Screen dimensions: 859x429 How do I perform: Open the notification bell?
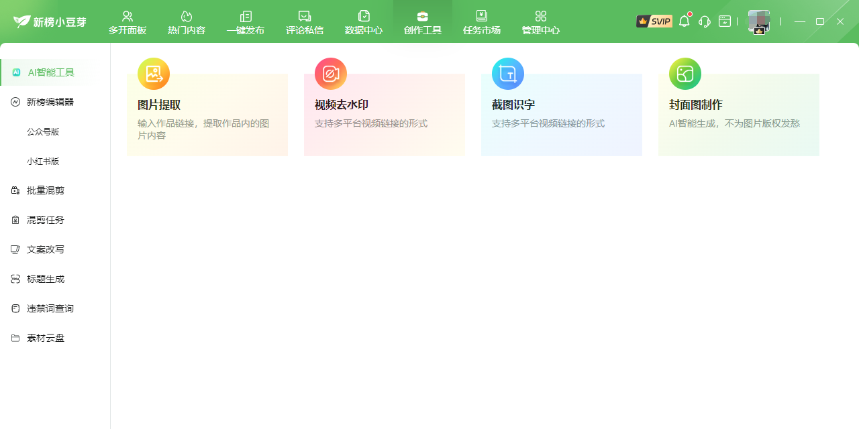tap(684, 21)
